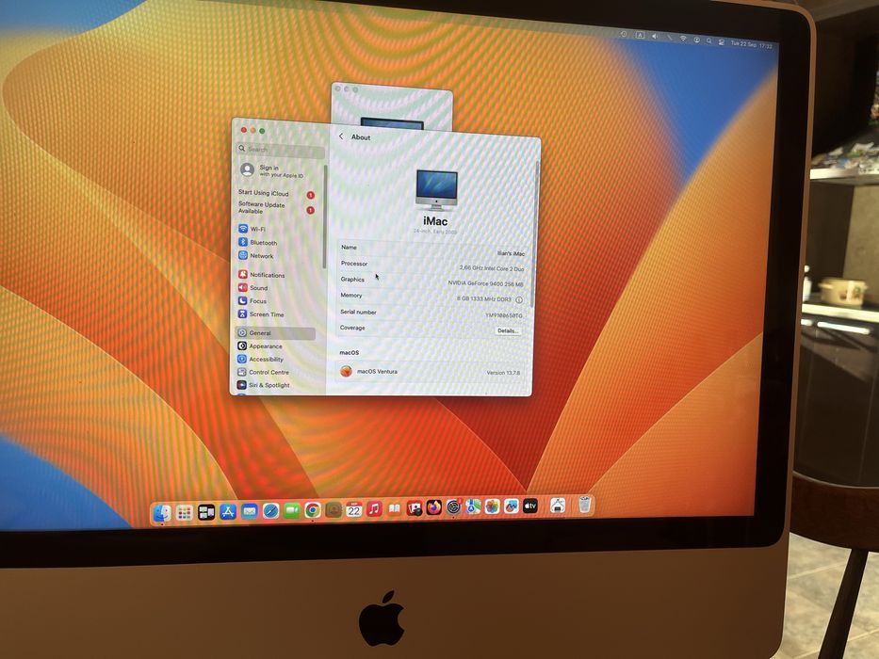Open the Books app in the Dock
The image size is (879, 659).
(x=394, y=508)
